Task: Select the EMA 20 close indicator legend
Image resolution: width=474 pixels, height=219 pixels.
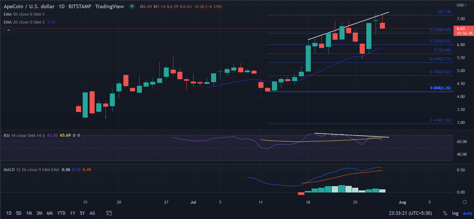Action: 24,22
